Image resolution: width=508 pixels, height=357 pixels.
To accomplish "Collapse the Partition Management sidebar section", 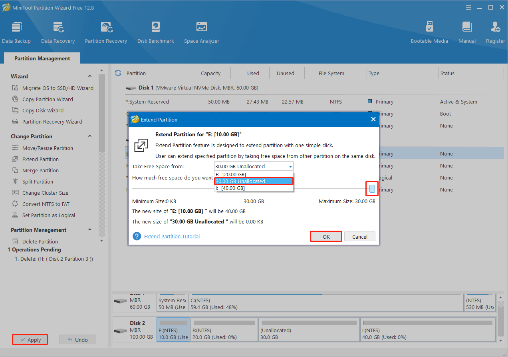I will [x=90, y=230].
